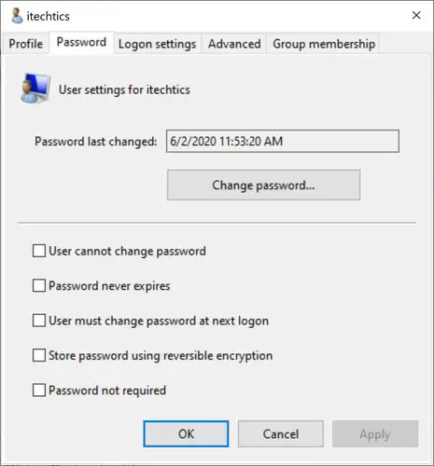
Task: Close the itechtics dialog window
Action: click(x=416, y=15)
